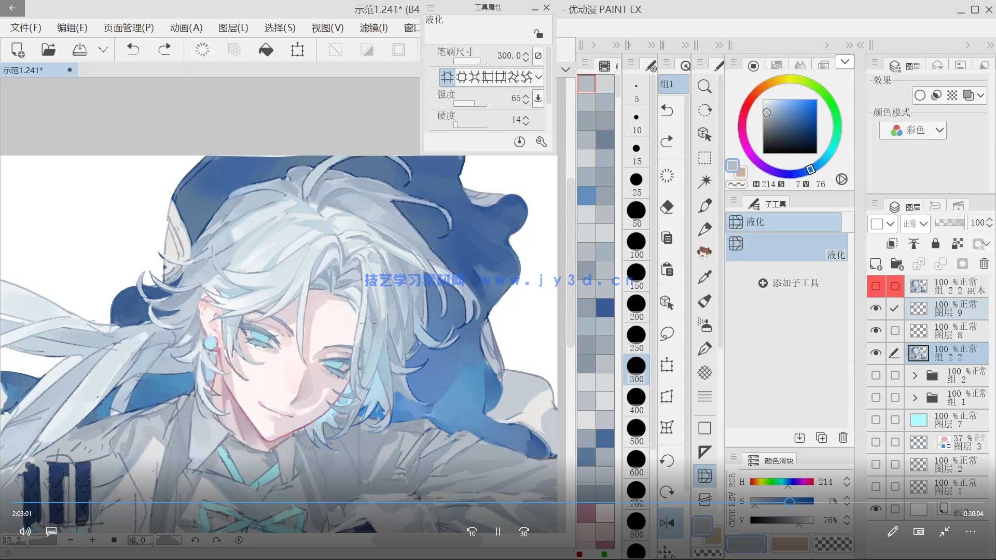Hide layer 图层 9 visibility eye
996x560 pixels.
pyautogui.click(x=876, y=308)
